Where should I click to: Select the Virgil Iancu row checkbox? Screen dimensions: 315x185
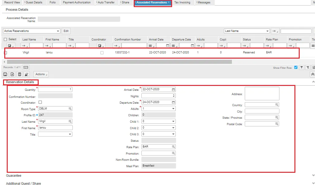pos(6,53)
